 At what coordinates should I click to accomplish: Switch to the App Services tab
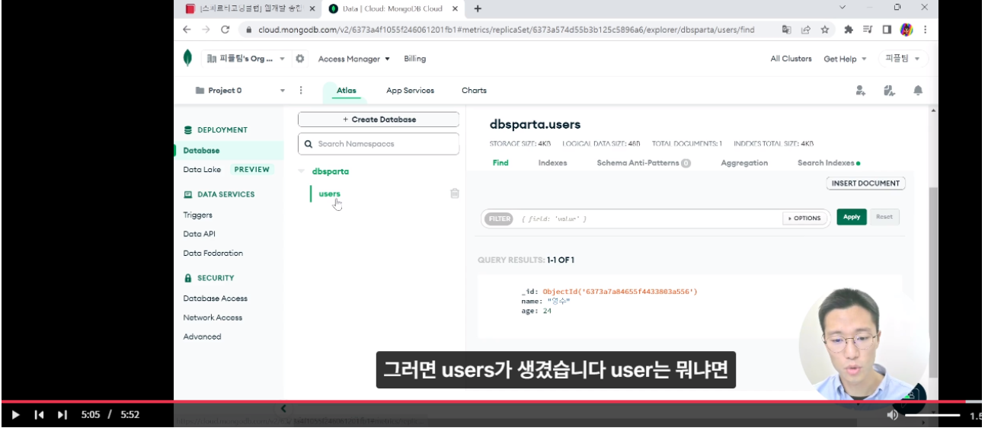(410, 90)
